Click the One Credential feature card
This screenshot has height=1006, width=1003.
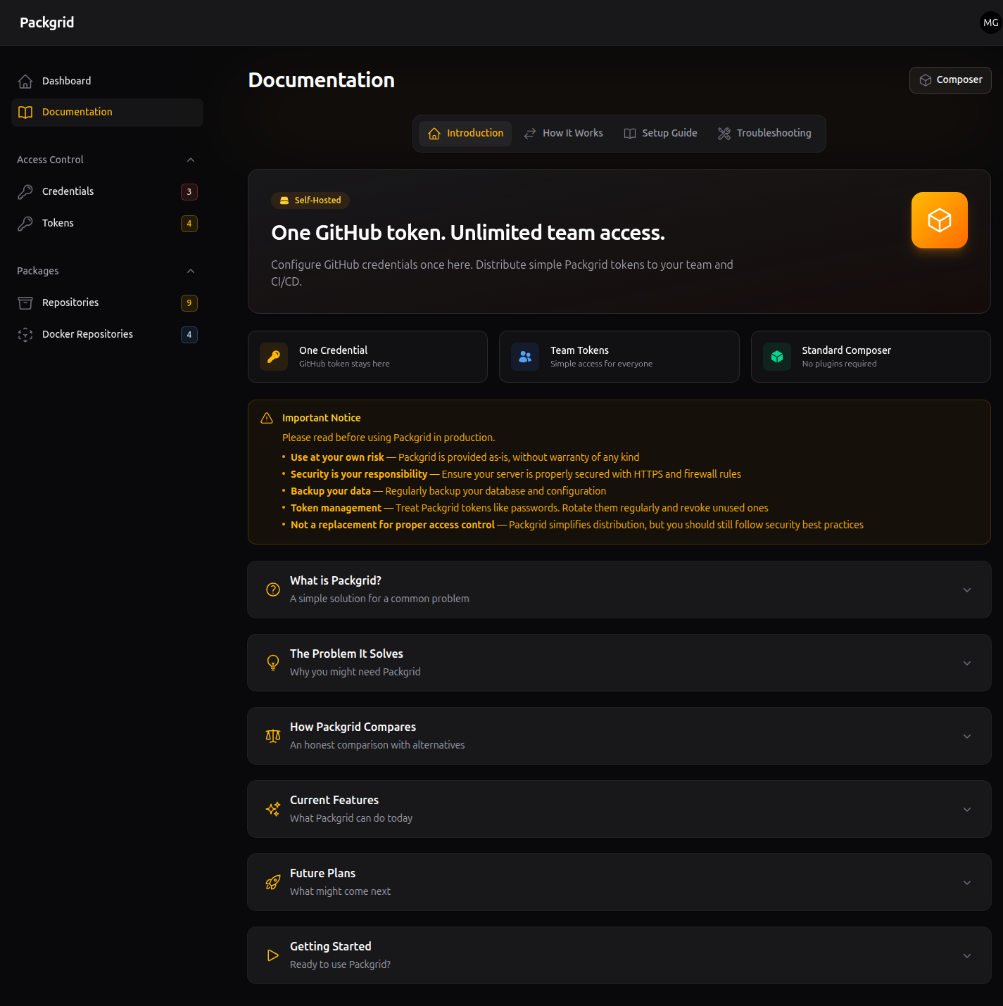pyautogui.click(x=367, y=357)
